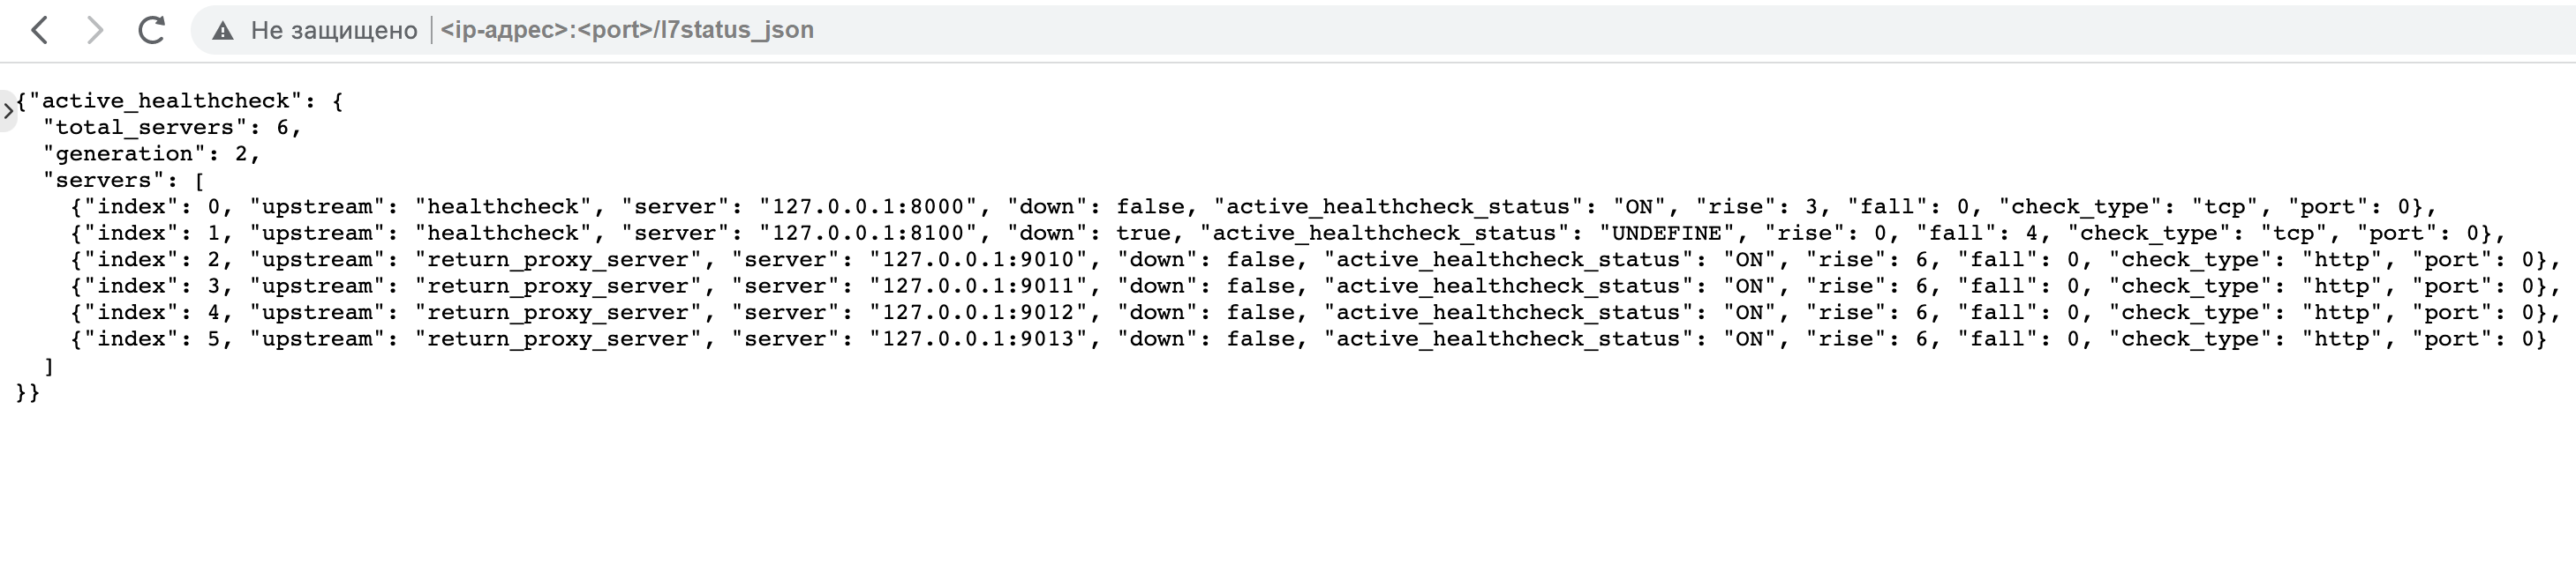
Task: Click the server value "127.0.0.1:9012"
Action: pyautogui.click(x=978, y=313)
